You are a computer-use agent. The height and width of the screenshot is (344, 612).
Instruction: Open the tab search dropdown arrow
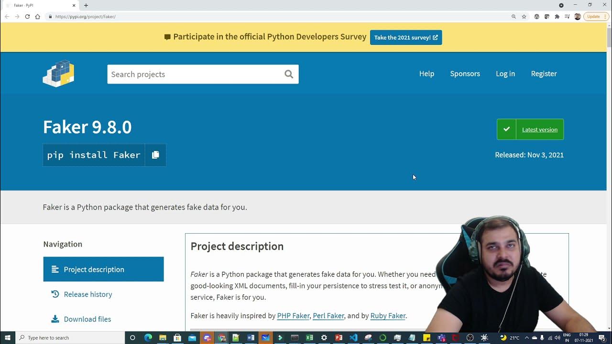[x=561, y=5]
